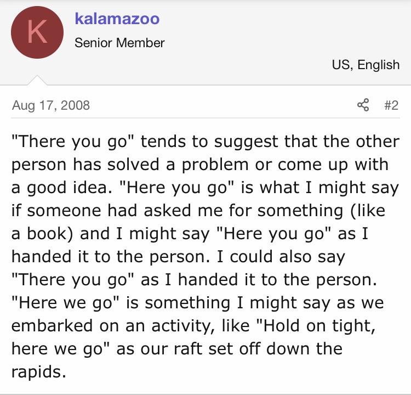Click the Senior Member title text
This screenshot has height=395, width=411.
click(x=119, y=43)
